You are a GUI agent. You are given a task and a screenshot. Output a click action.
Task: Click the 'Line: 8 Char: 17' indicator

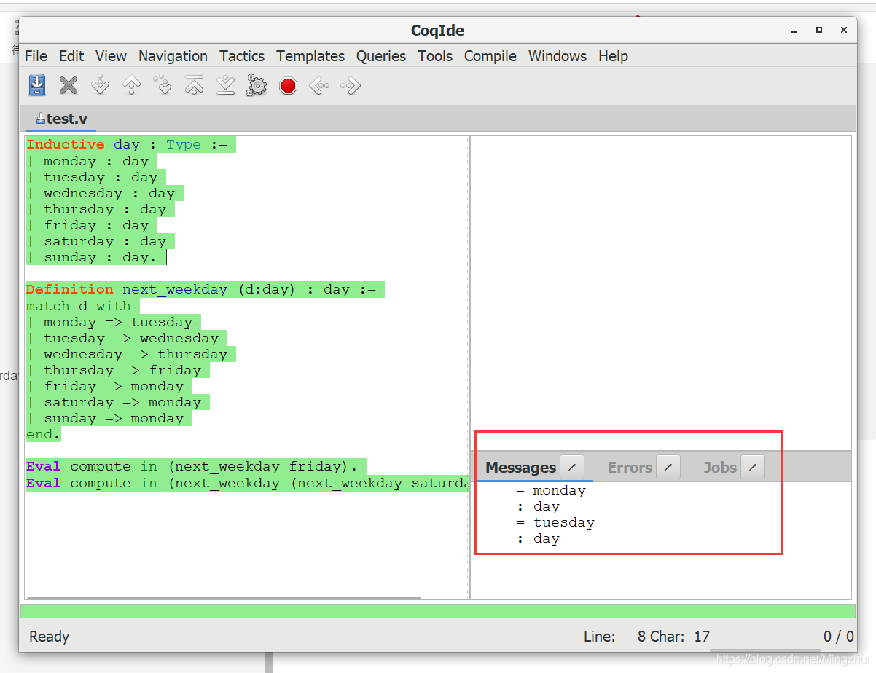click(x=646, y=637)
